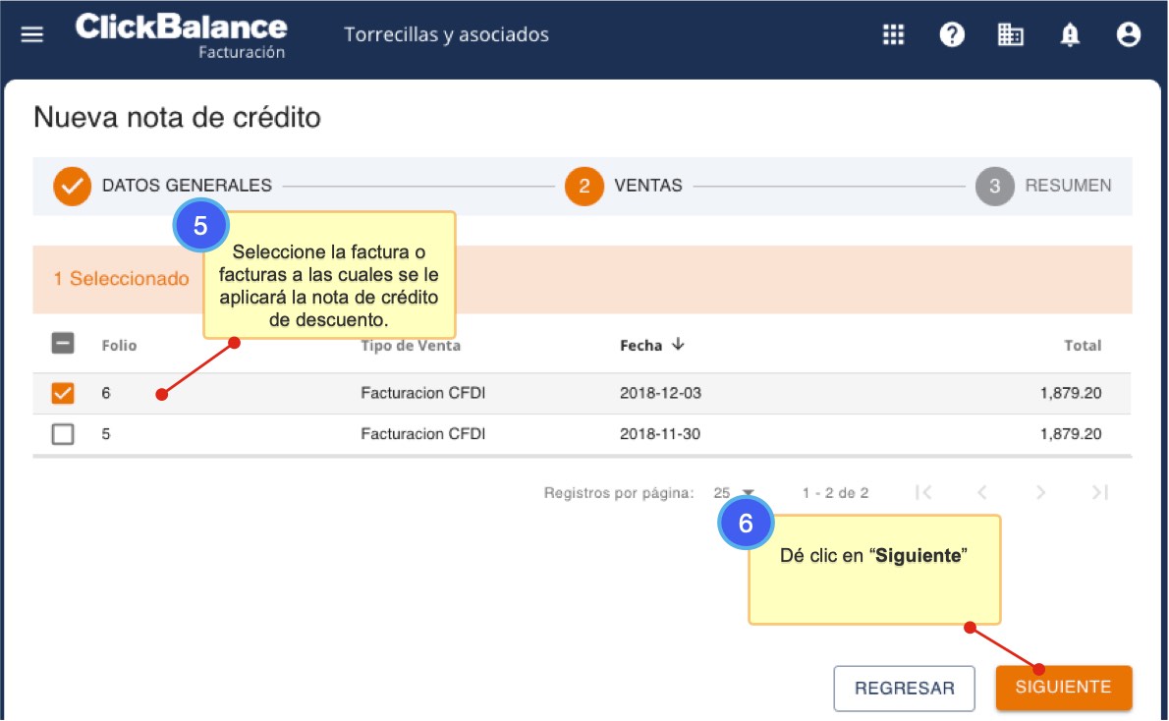Viewport: 1169px width, 721px height.
Task: Toggle the select-all header checkbox
Action: pos(63,344)
